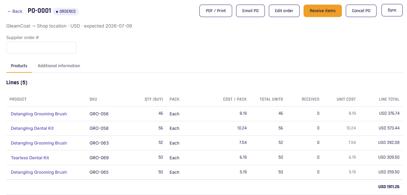
Task: Click unit cost 5.19 in the GRO-065 row
Action: click(352, 172)
